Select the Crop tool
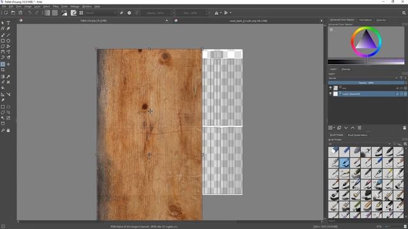This screenshot has height=229, width=408. 3,70
